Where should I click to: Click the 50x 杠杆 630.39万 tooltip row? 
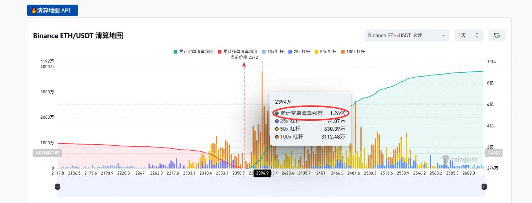(x=310, y=129)
